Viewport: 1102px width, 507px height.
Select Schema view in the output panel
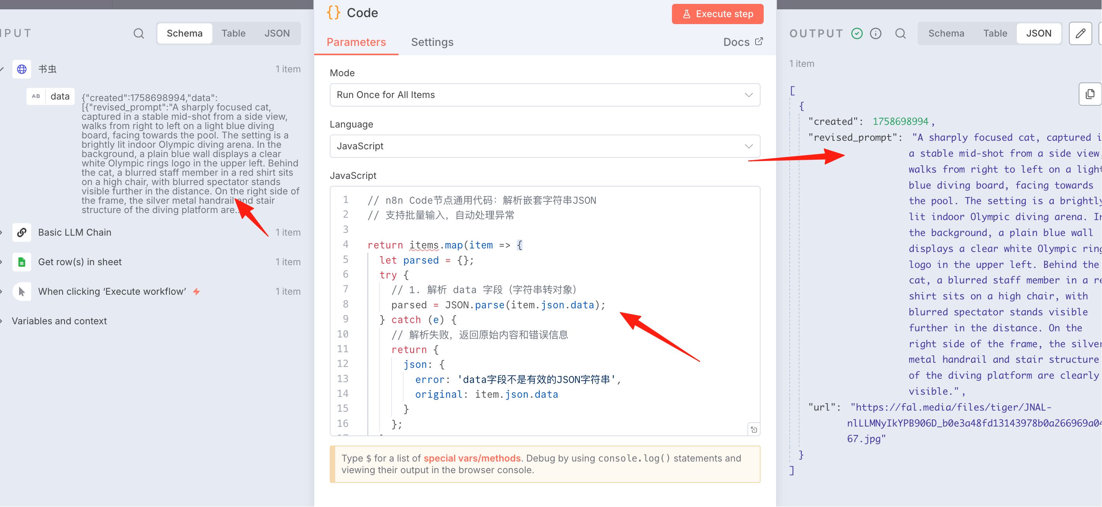[x=946, y=33]
